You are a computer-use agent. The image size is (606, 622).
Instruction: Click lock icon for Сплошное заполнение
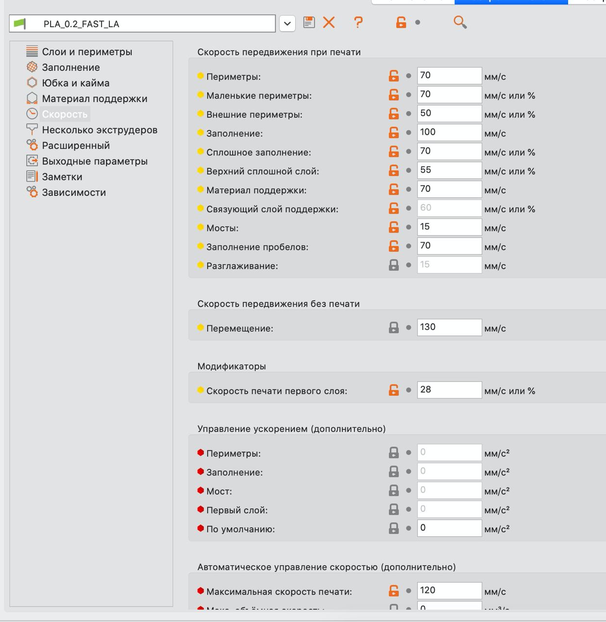coord(393,152)
